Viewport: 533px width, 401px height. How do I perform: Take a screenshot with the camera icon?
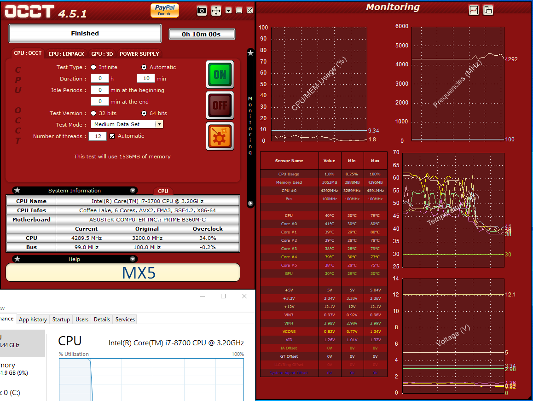(202, 11)
